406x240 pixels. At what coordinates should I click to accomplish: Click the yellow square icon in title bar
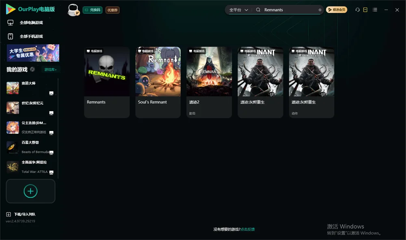click(x=365, y=10)
